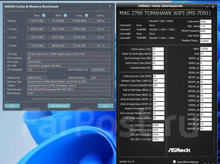Click the tCKE field
Screen dimensions: 220x164
coord(206,54)
